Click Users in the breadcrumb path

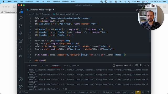point(30,14)
